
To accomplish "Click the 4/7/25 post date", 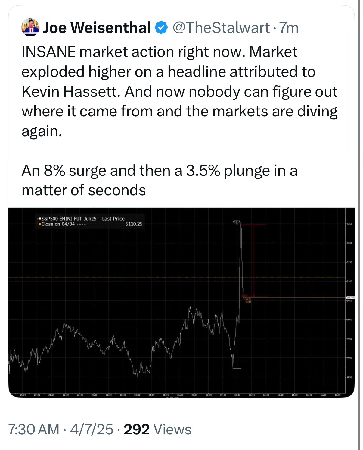I will 92,429.
